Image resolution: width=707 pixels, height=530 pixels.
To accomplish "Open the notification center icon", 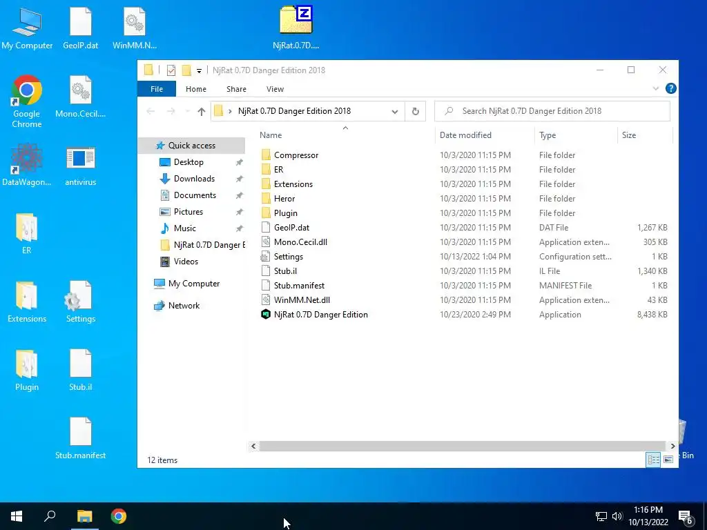I will click(686, 517).
